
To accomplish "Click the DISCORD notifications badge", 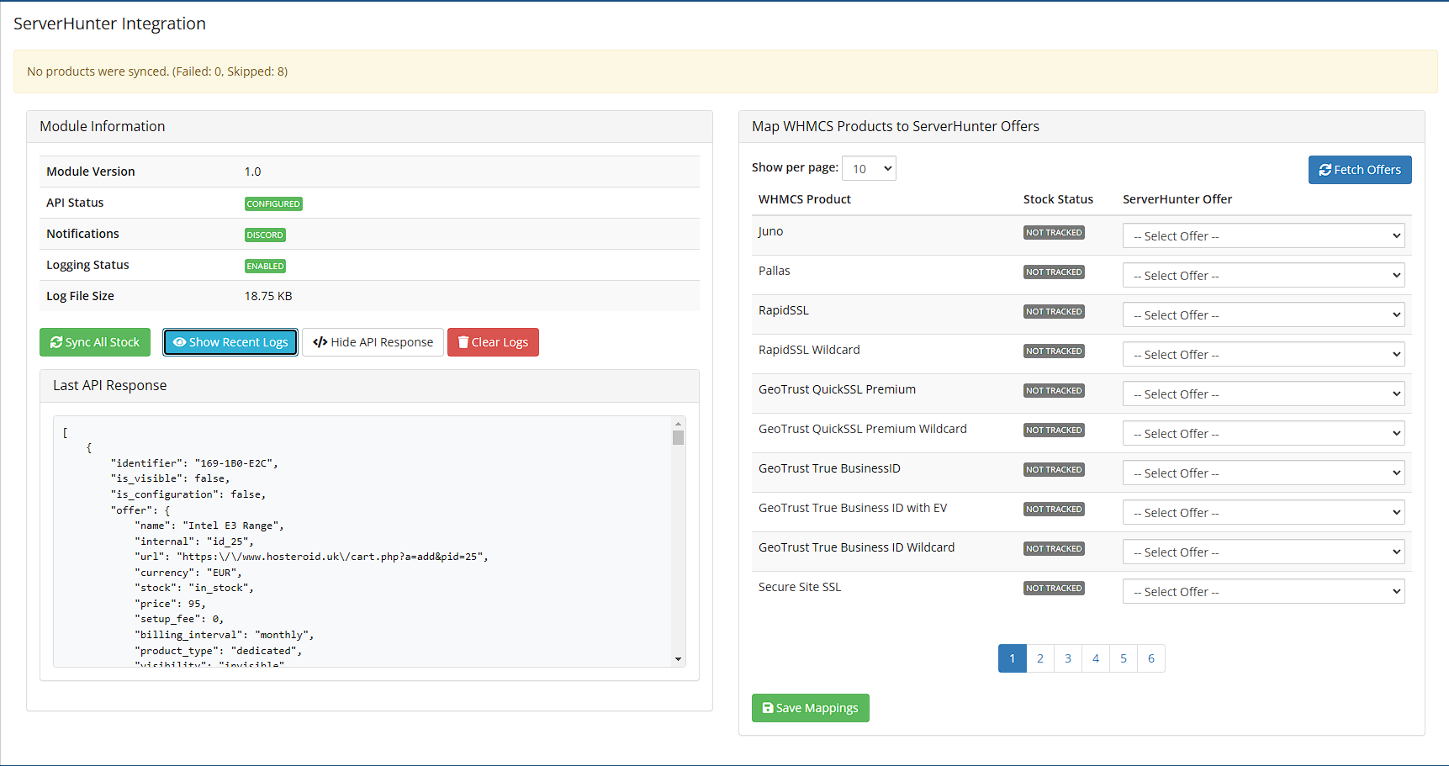I will pyautogui.click(x=265, y=235).
